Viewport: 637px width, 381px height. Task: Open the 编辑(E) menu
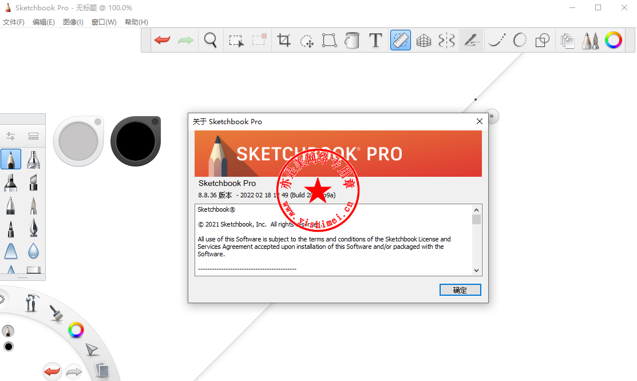(x=43, y=22)
